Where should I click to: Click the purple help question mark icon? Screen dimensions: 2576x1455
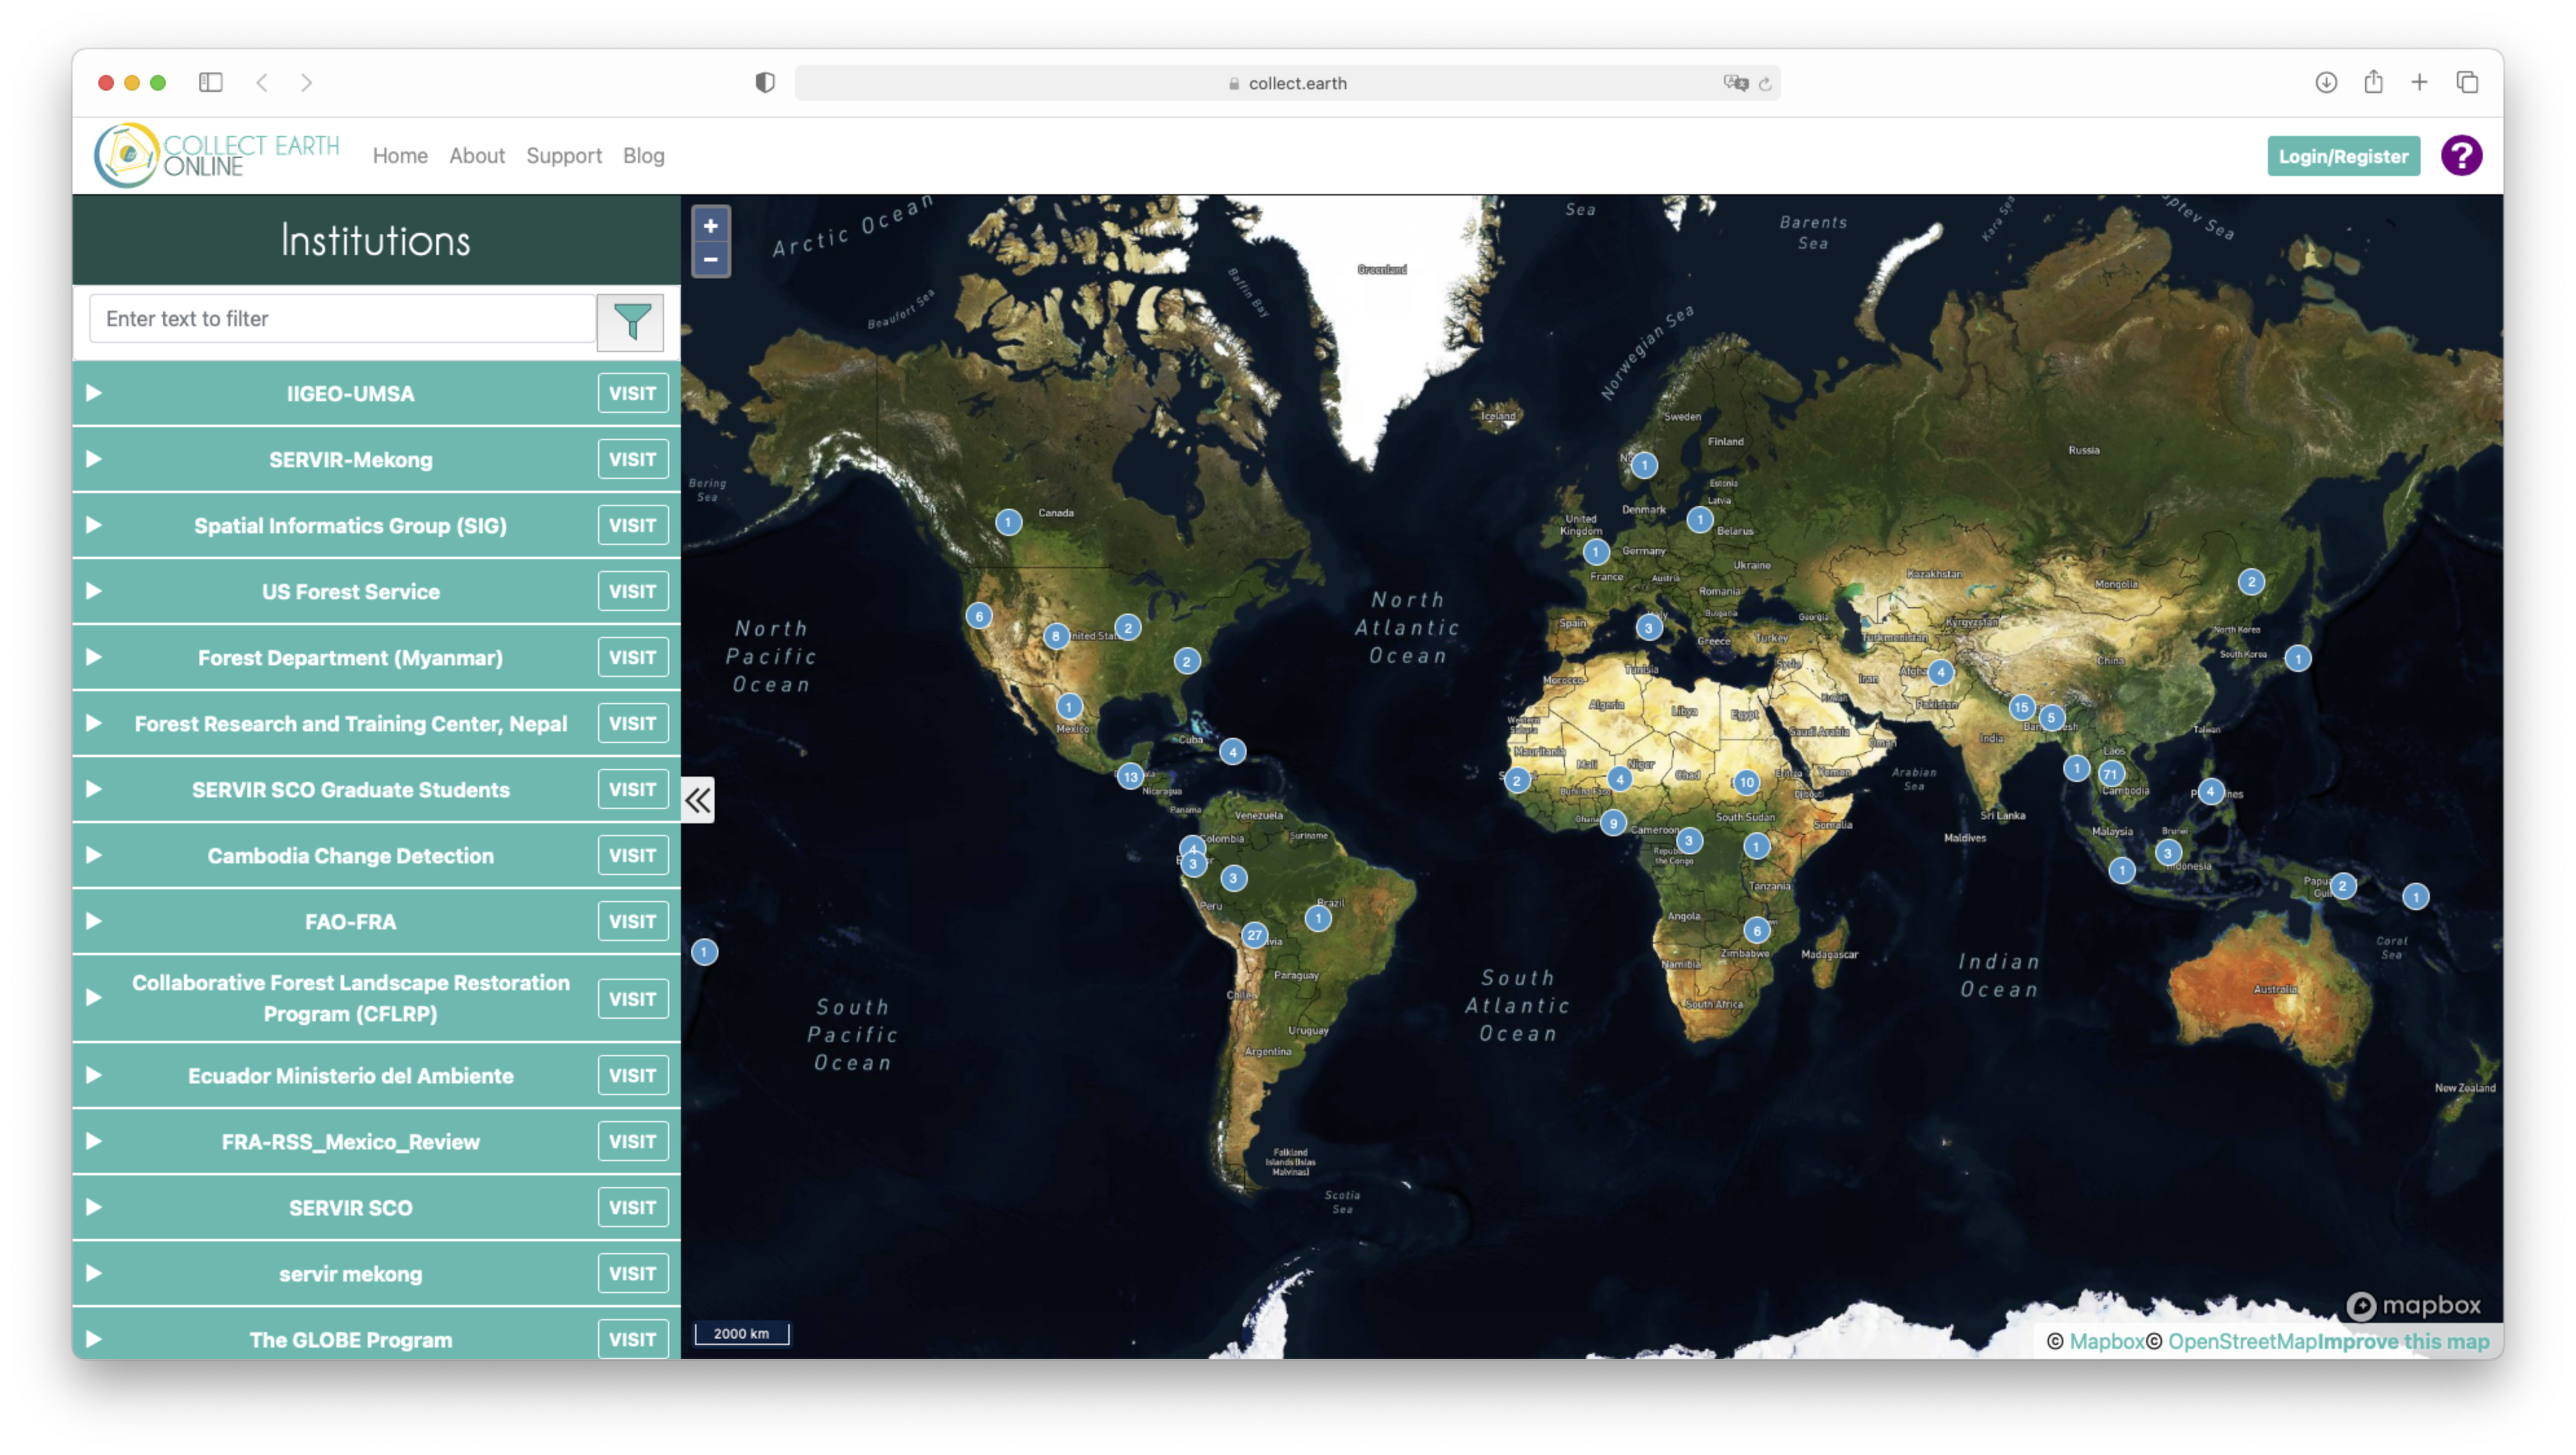click(2460, 156)
